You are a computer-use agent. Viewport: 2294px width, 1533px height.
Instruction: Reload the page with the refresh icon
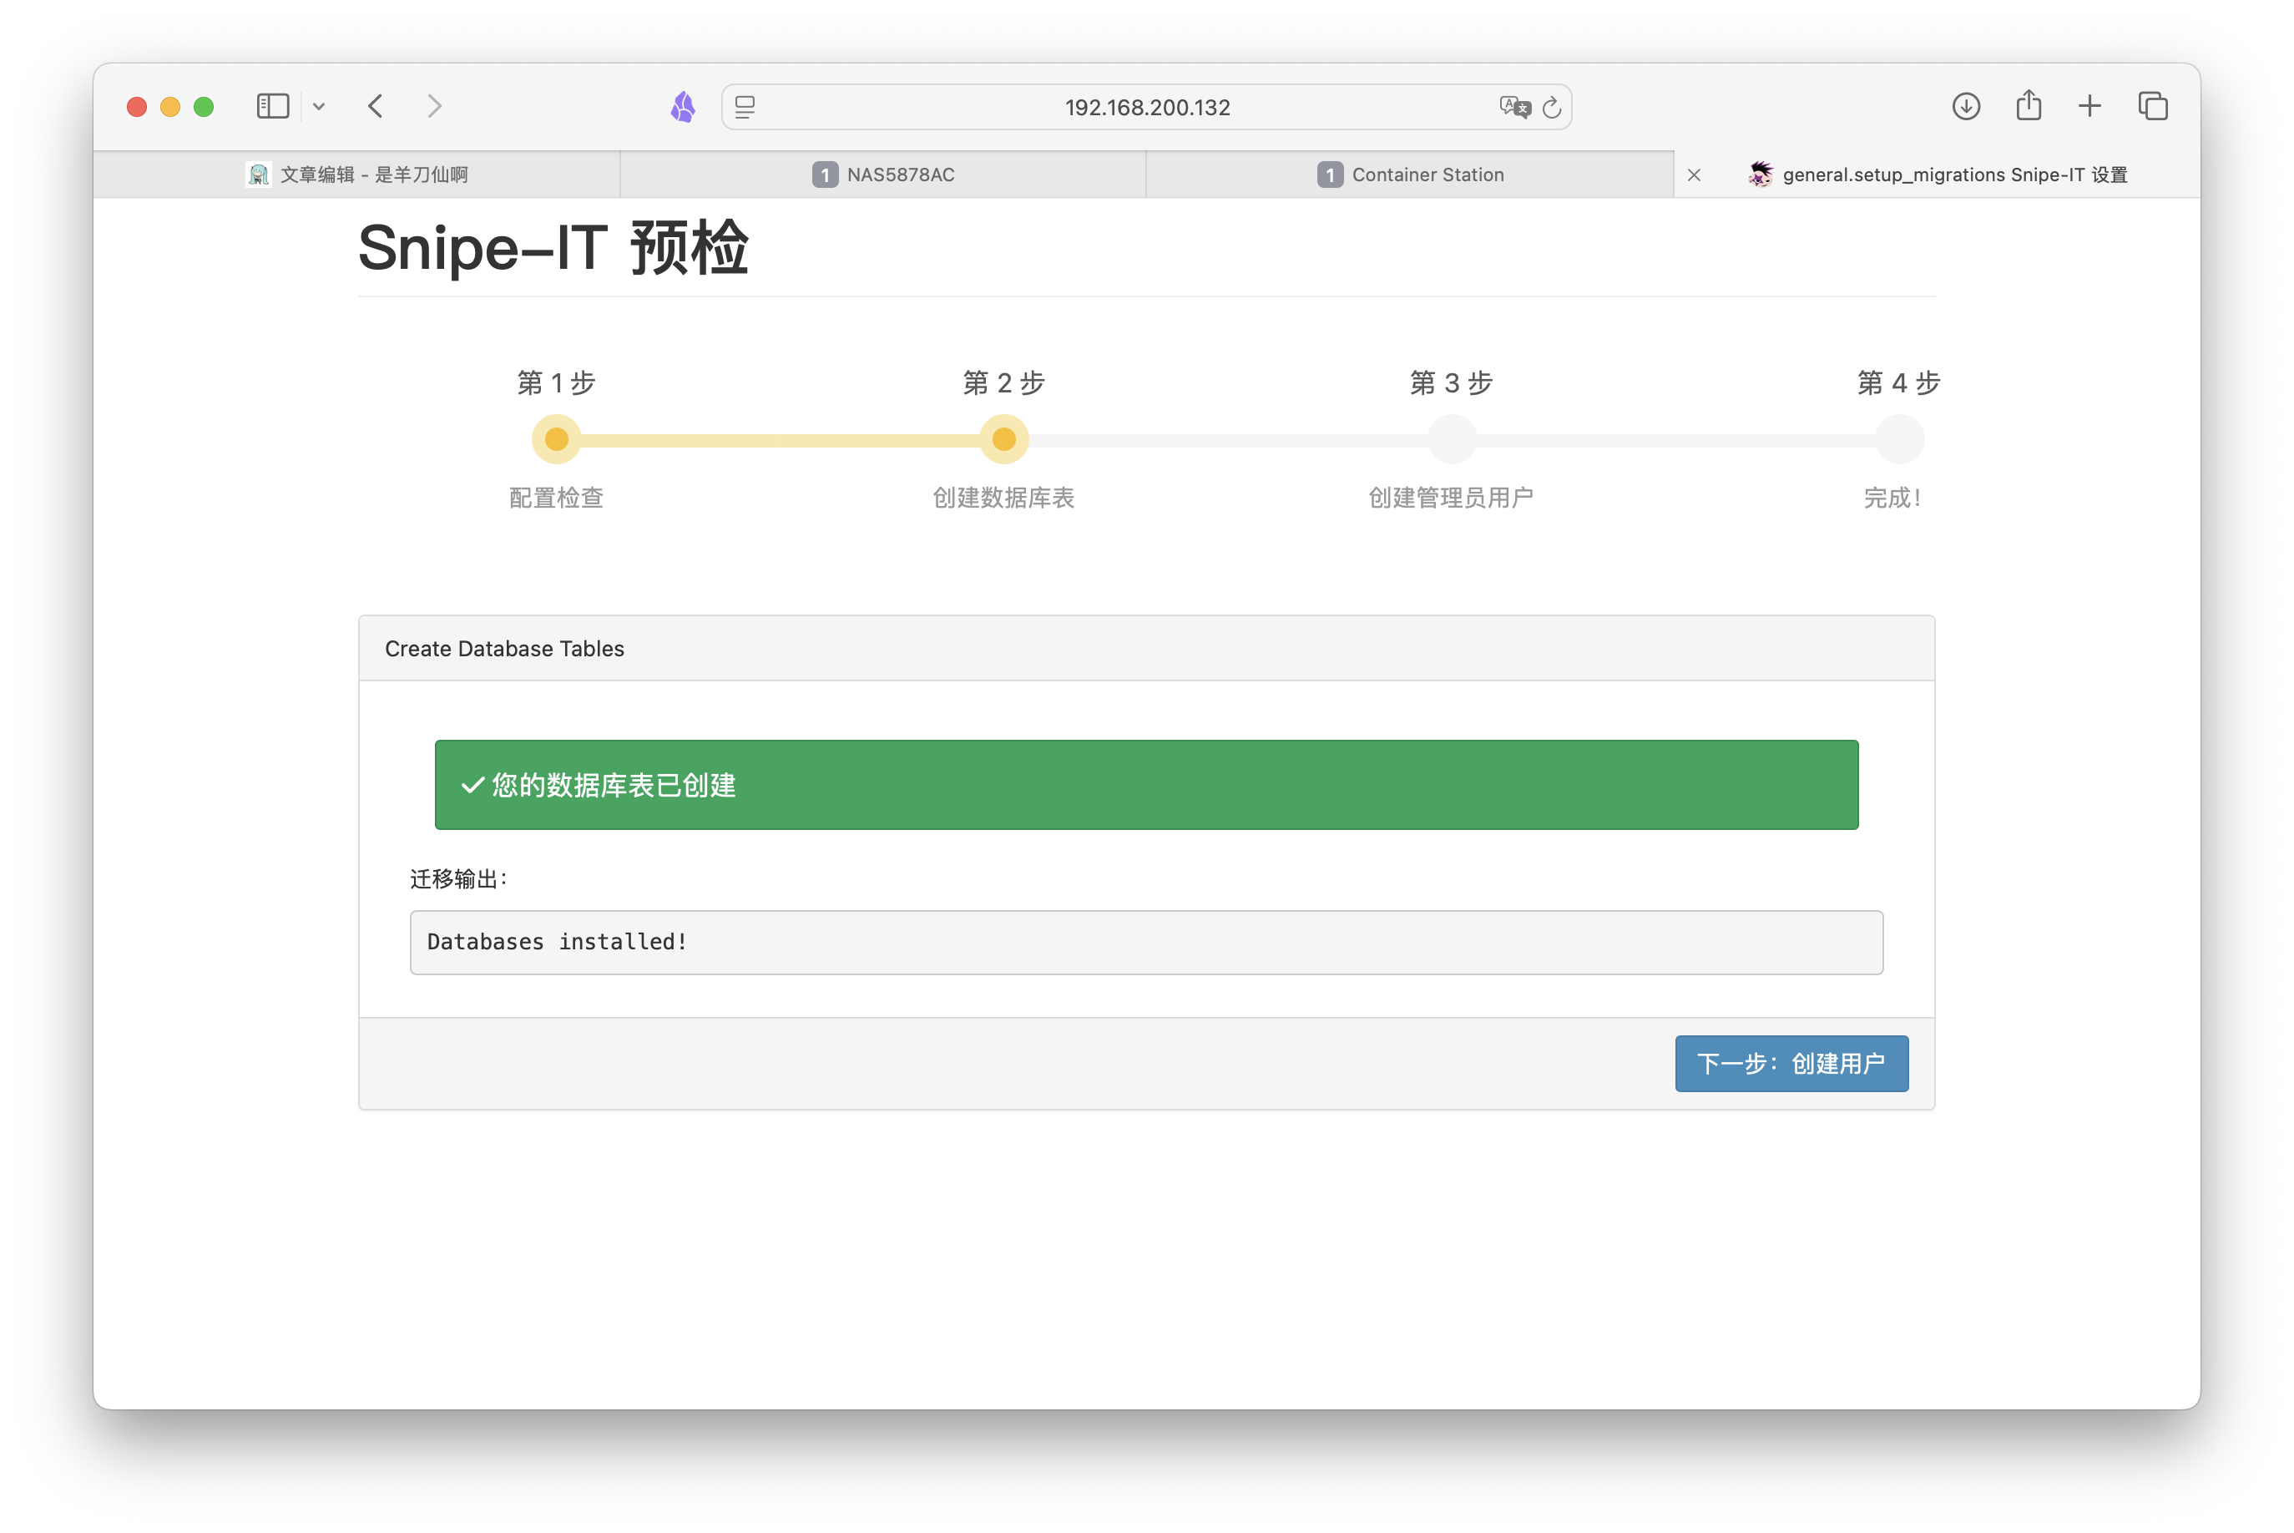(x=1551, y=107)
